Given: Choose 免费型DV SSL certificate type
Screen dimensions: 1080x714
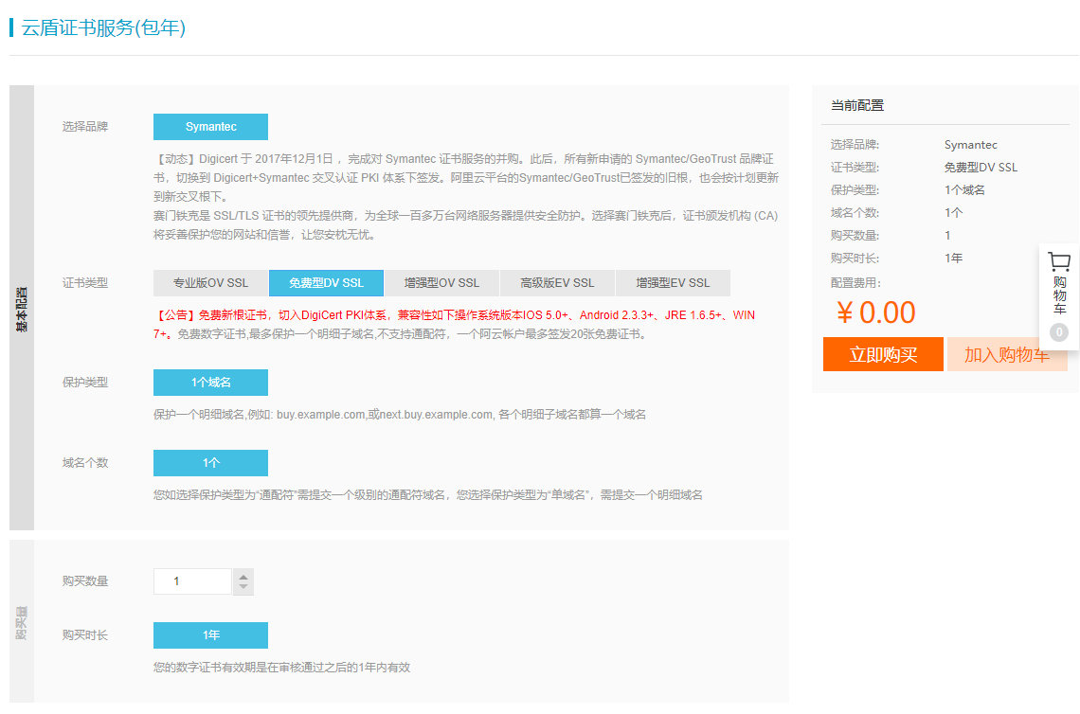Looking at the screenshot, I should [x=327, y=283].
